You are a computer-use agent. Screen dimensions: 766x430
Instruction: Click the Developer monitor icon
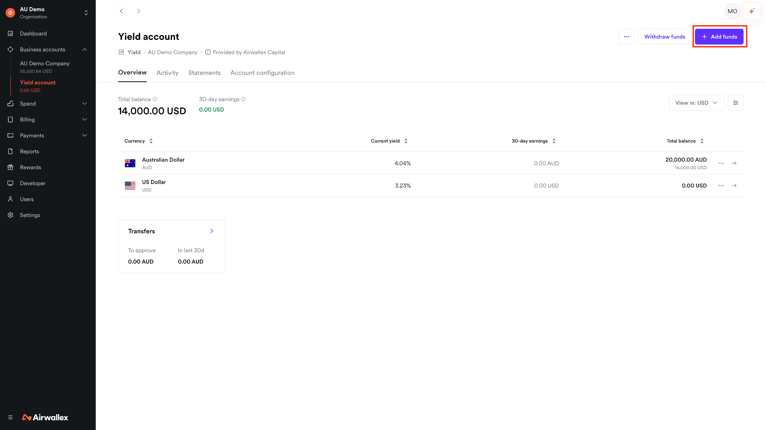point(10,183)
